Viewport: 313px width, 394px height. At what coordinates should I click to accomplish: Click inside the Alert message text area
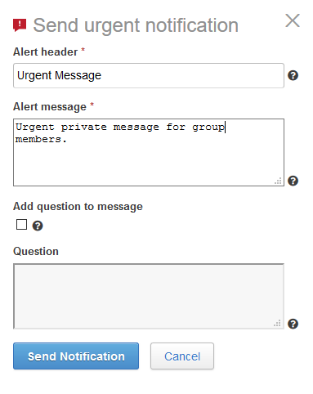coord(149,153)
